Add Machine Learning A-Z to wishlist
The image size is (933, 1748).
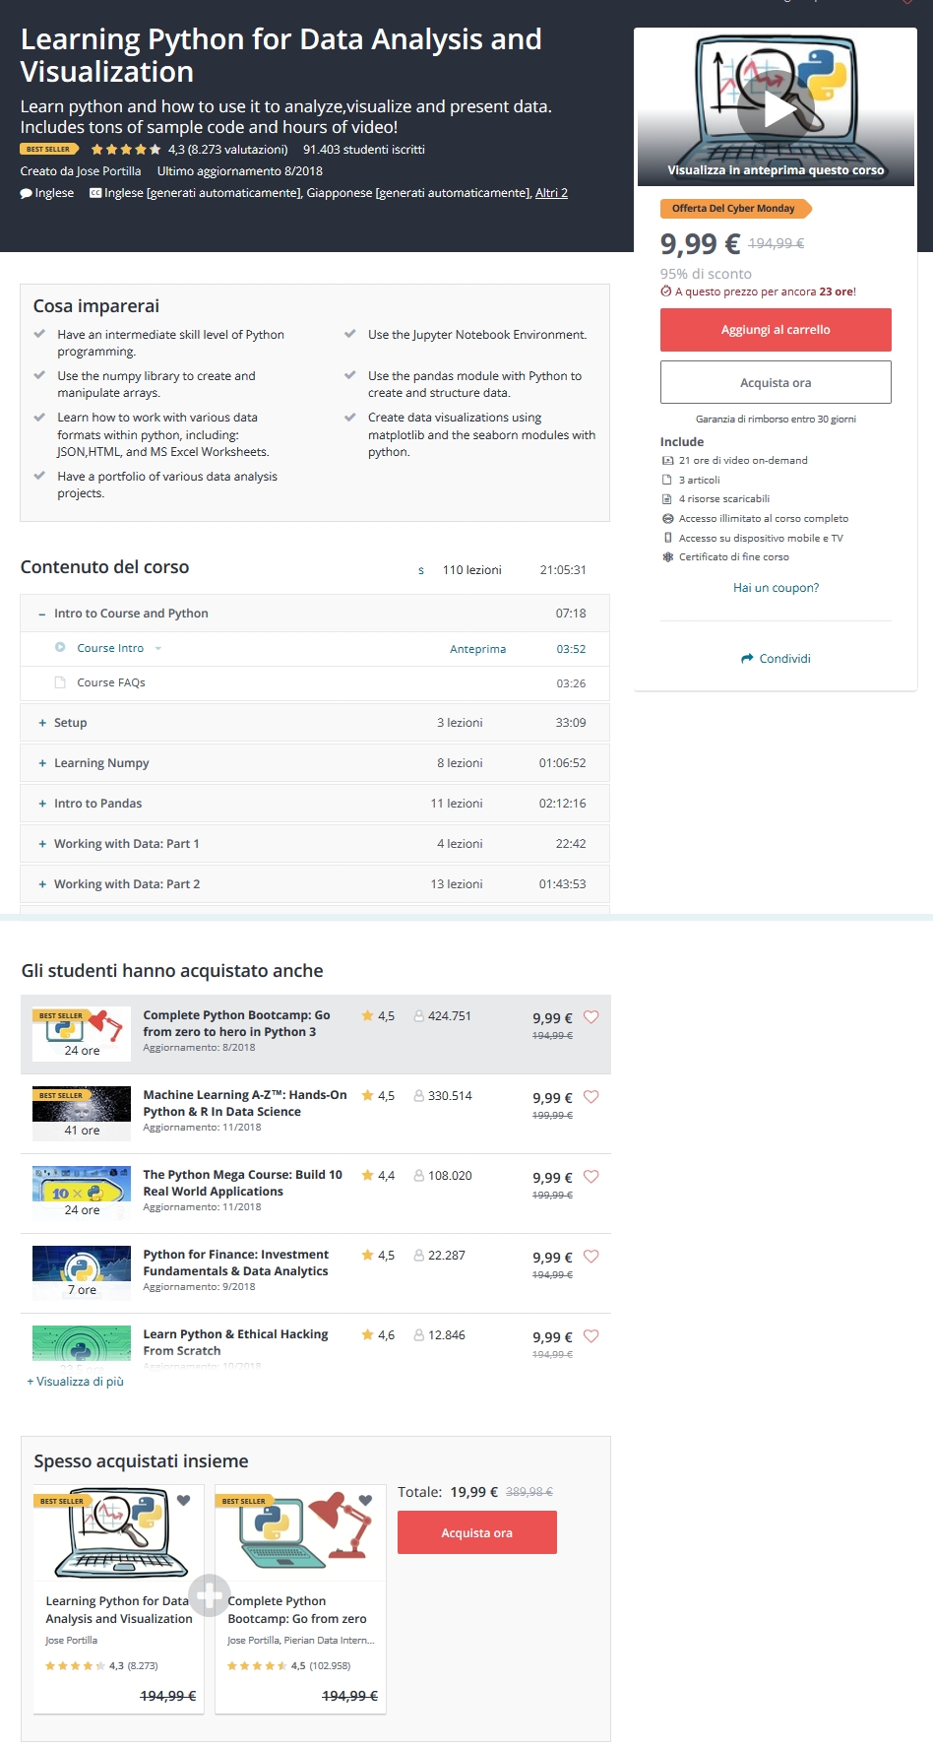point(591,1097)
